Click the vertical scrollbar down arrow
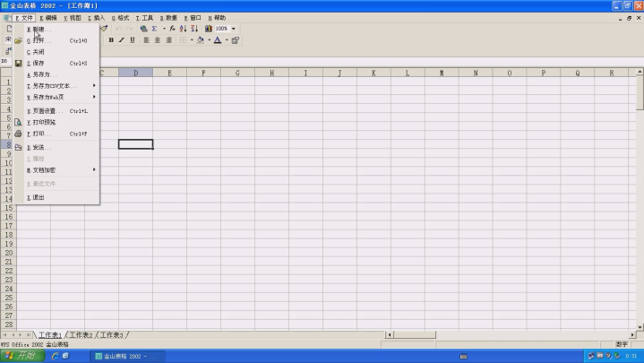 click(x=640, y=327)
